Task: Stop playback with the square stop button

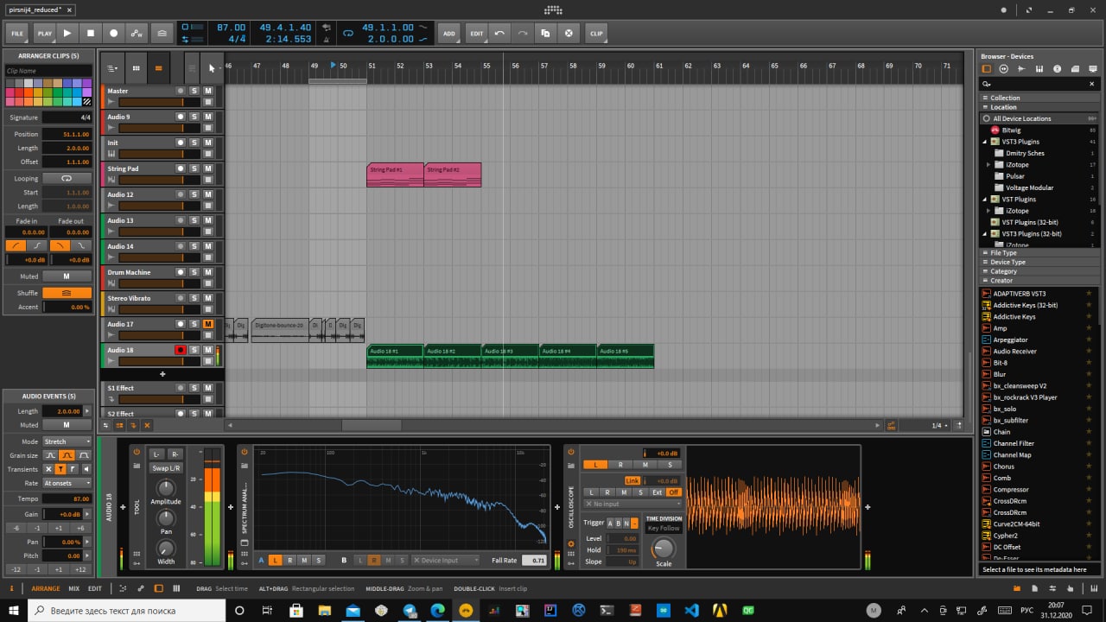Action: (91, 33)
